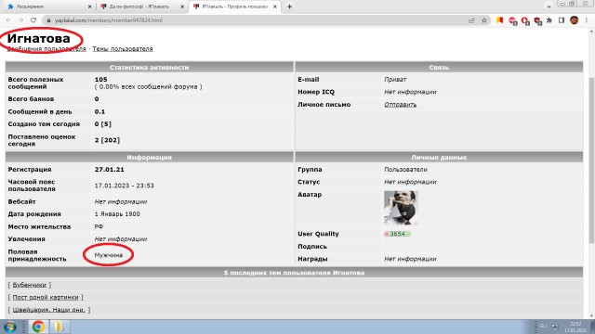Viewport: 595px width, 334px height.
Task: Click the red Opera-style extension icon
Action: (x=524, y=20)
